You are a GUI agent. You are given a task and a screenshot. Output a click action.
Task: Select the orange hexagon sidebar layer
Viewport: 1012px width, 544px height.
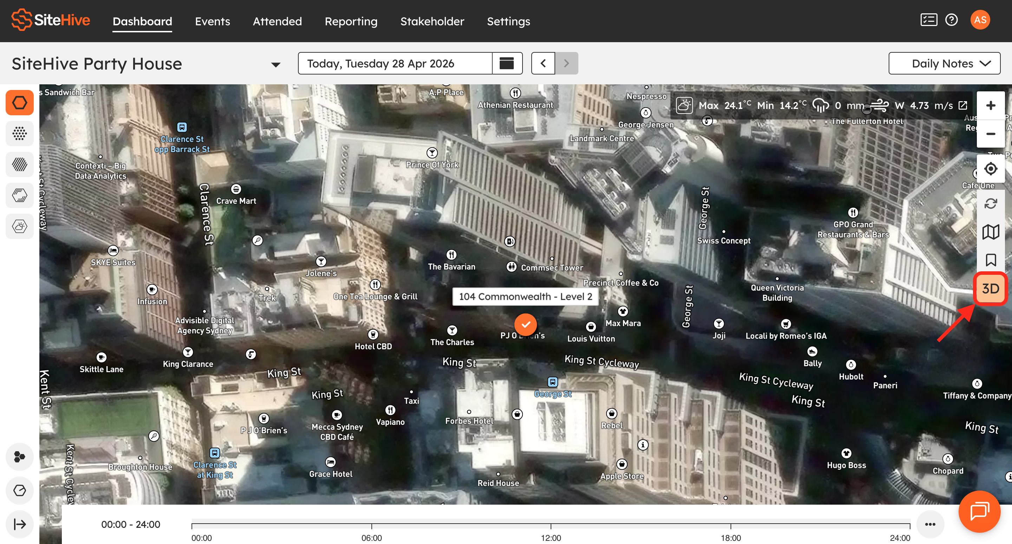[x=20, y=103]
